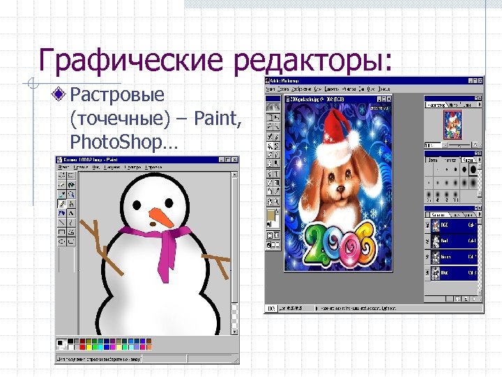502x377 pixels.
Task: Select Paint's Rounded Rectangle tool
Action: click(x=71, y=242)
